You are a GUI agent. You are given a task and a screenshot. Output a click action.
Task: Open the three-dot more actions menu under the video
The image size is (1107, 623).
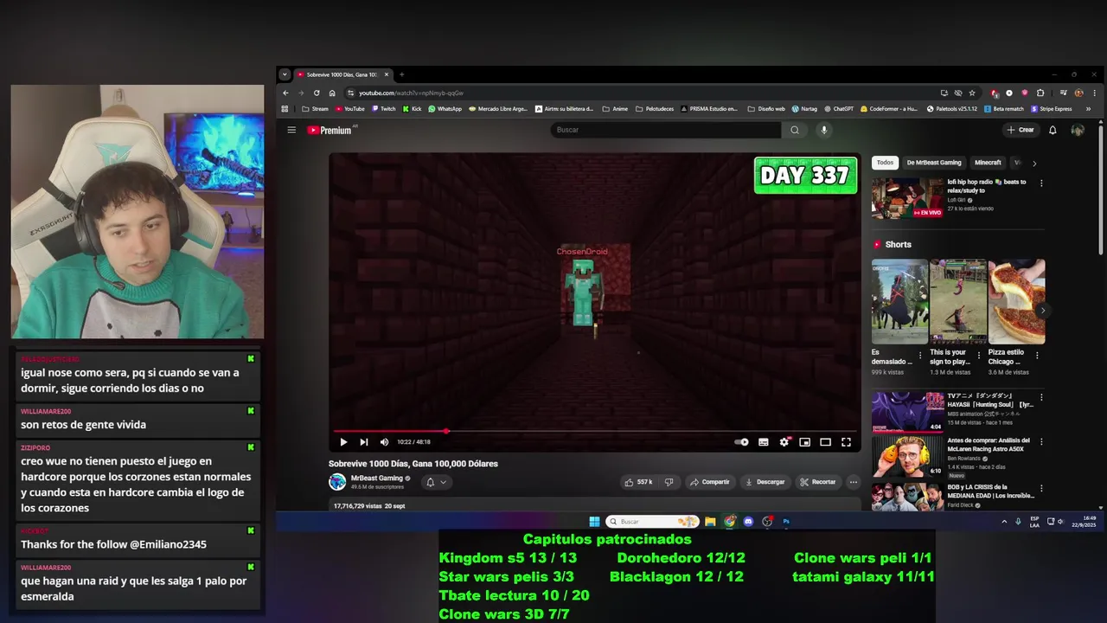point(853,482)
